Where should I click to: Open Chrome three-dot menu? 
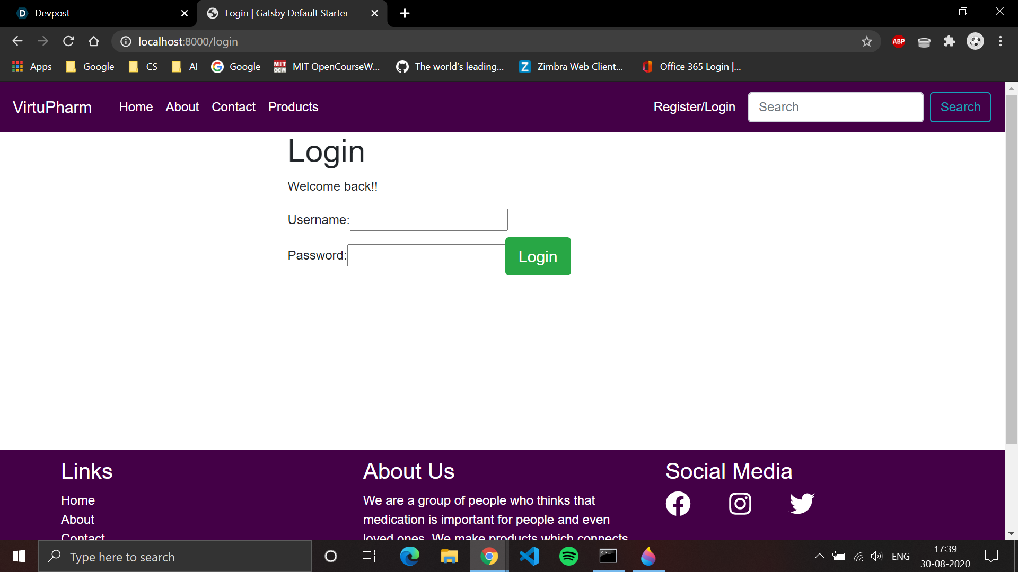click(1001, 41)
